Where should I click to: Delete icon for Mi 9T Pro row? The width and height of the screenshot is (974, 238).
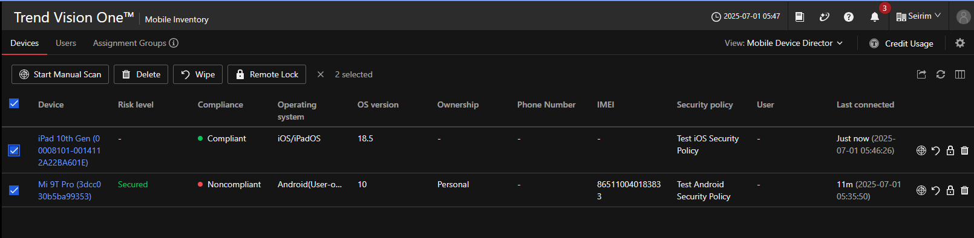tap(964, 190)
